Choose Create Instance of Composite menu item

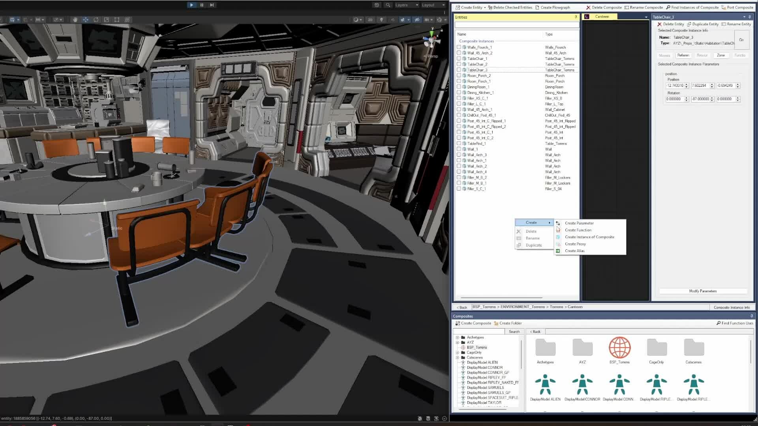point(589,237)
